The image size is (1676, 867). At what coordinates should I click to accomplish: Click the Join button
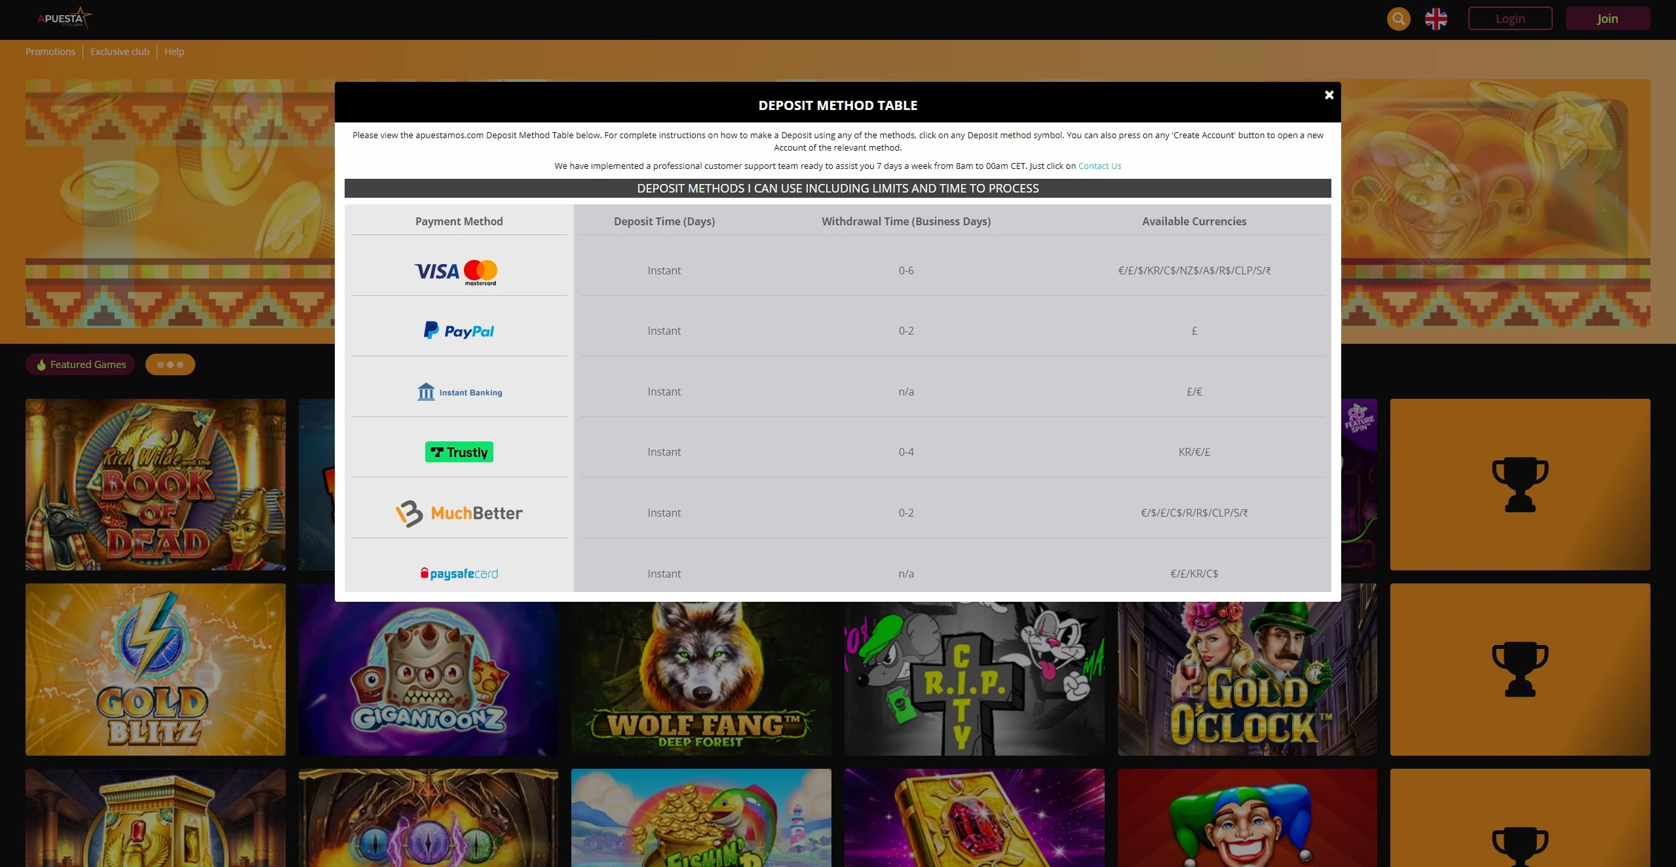coord(1607,19)
